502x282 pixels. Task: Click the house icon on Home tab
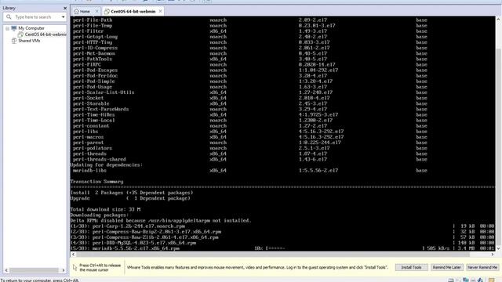tap(76, 11)
